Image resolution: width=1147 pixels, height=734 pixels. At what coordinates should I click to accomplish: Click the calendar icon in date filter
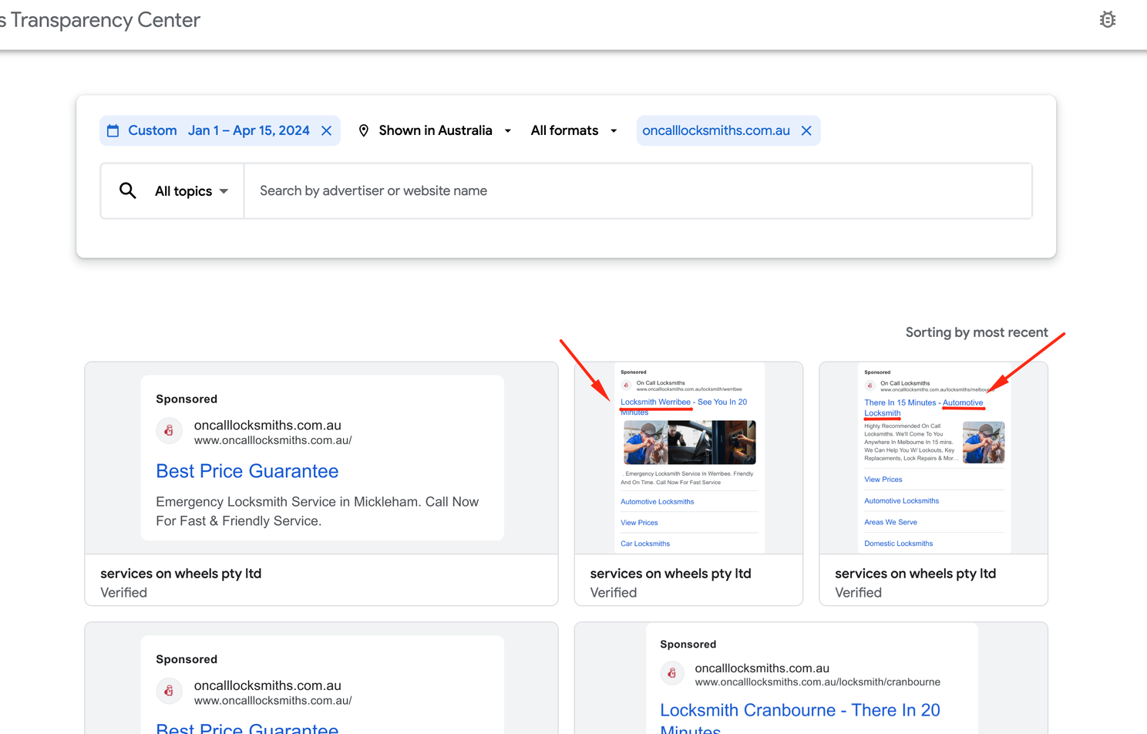113,131
